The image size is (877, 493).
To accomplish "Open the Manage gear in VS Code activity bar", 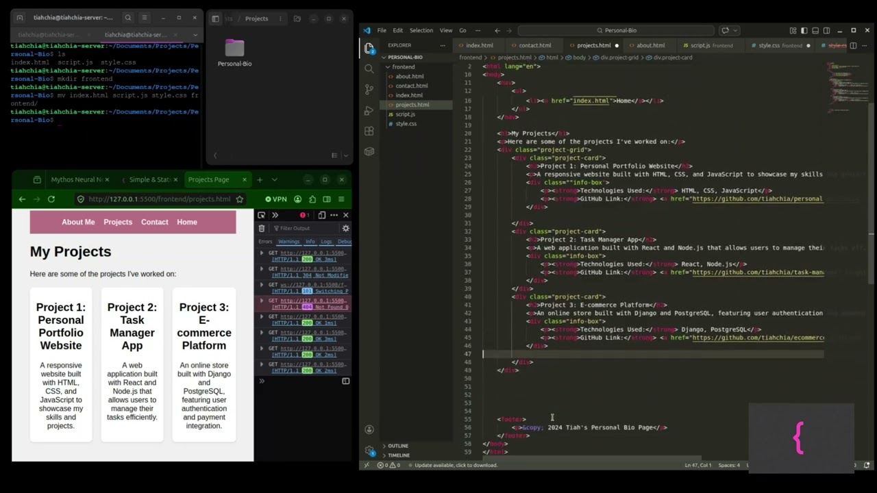I will tap(369, 450).
